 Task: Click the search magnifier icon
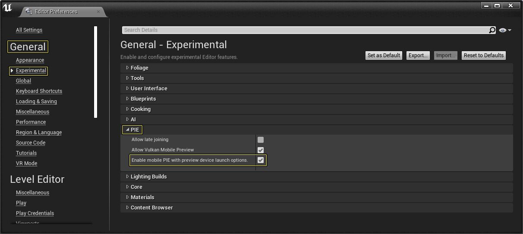[x=492, y=30]
